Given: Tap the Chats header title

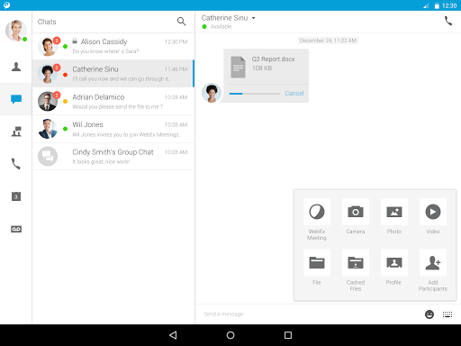Looking at the screenshot, I should point(47,22).
